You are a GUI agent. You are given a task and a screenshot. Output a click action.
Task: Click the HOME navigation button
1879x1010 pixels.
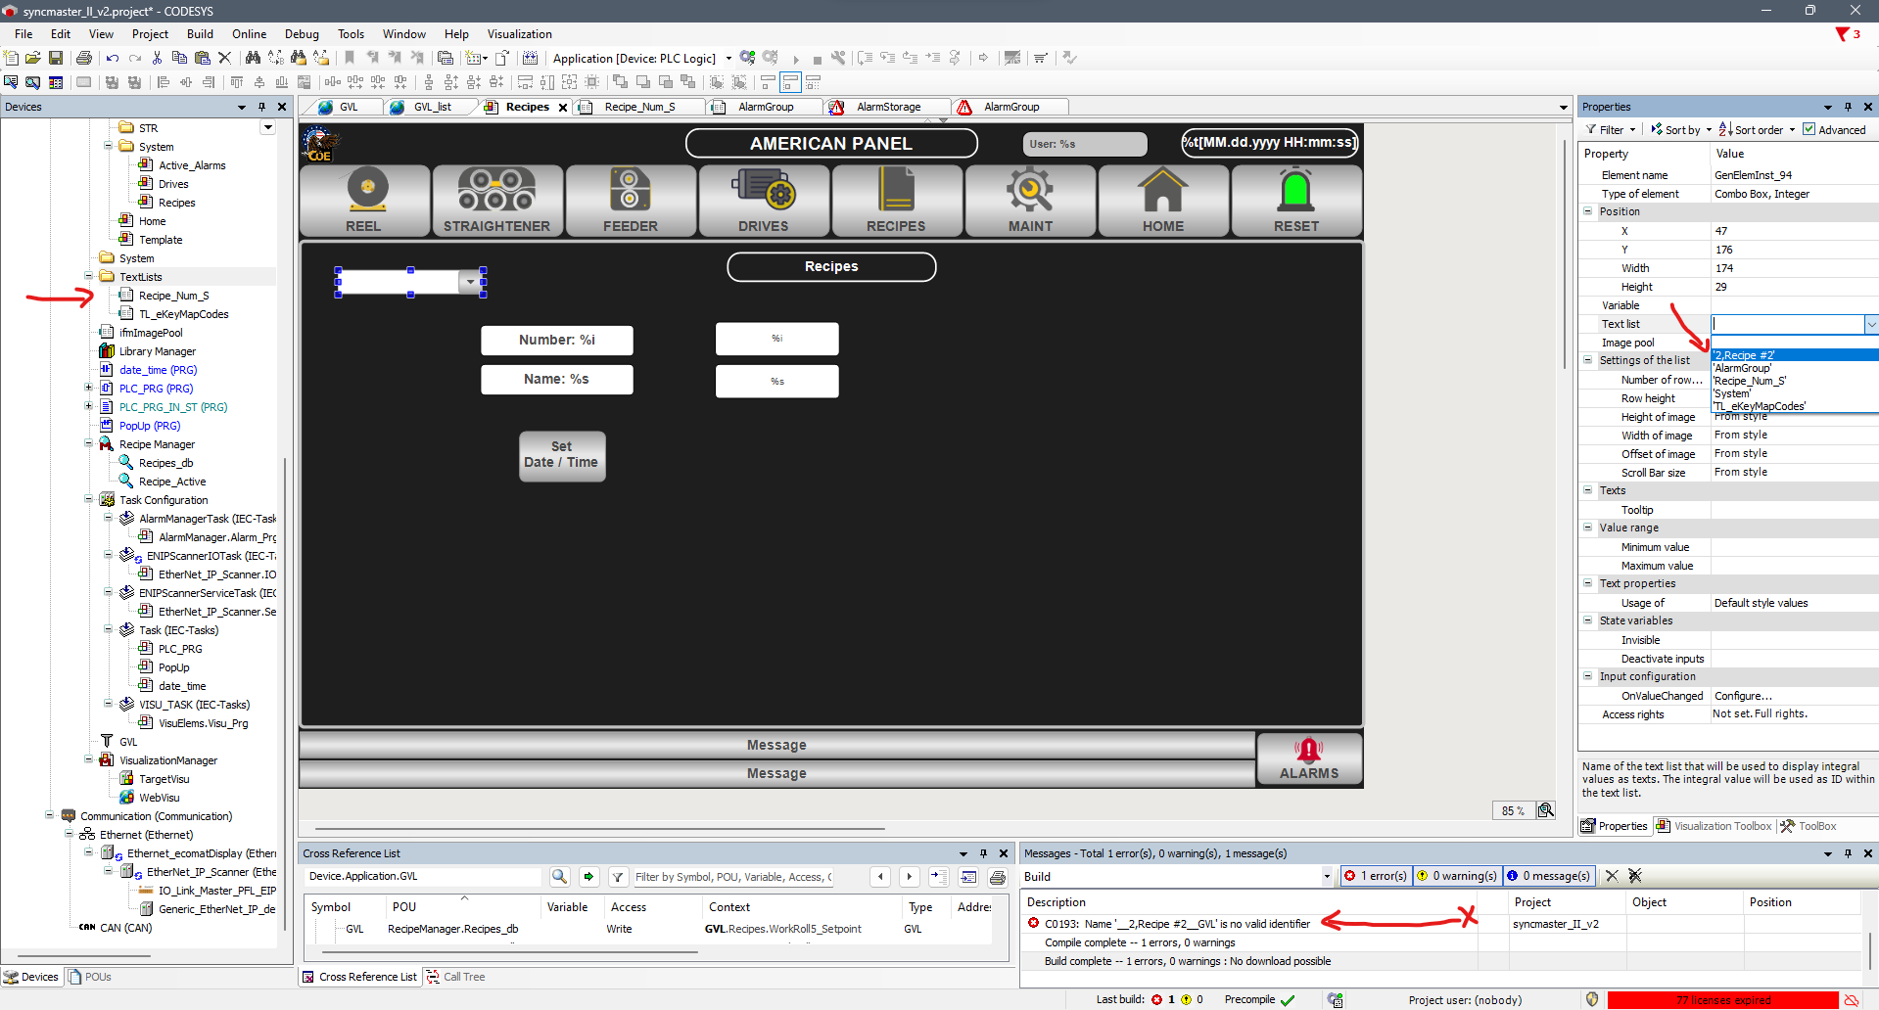click(1163, 201)
